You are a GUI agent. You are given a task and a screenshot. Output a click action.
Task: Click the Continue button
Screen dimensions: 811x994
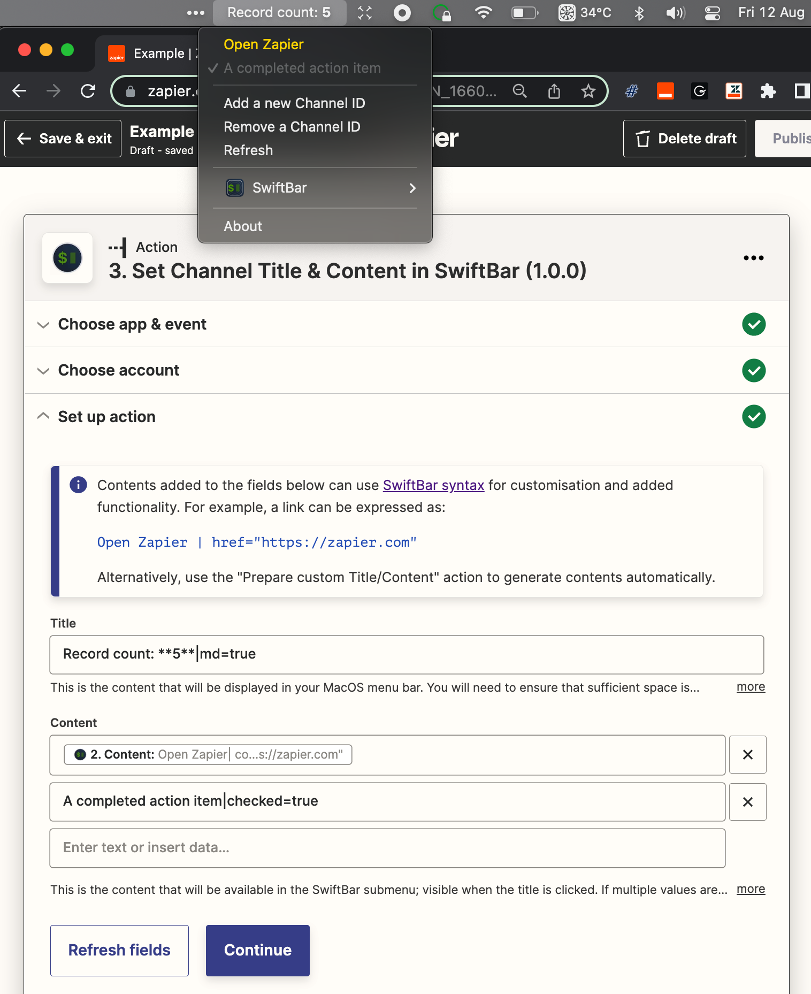tap(258, 951)
